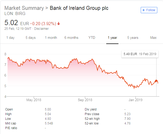Click the Jan 2019 axis label
Viewport: 163px width, 134px height.
tap(136, 100)
